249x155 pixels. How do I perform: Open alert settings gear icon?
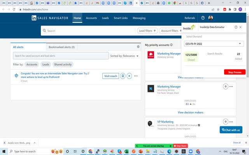[x=138, y=46]
